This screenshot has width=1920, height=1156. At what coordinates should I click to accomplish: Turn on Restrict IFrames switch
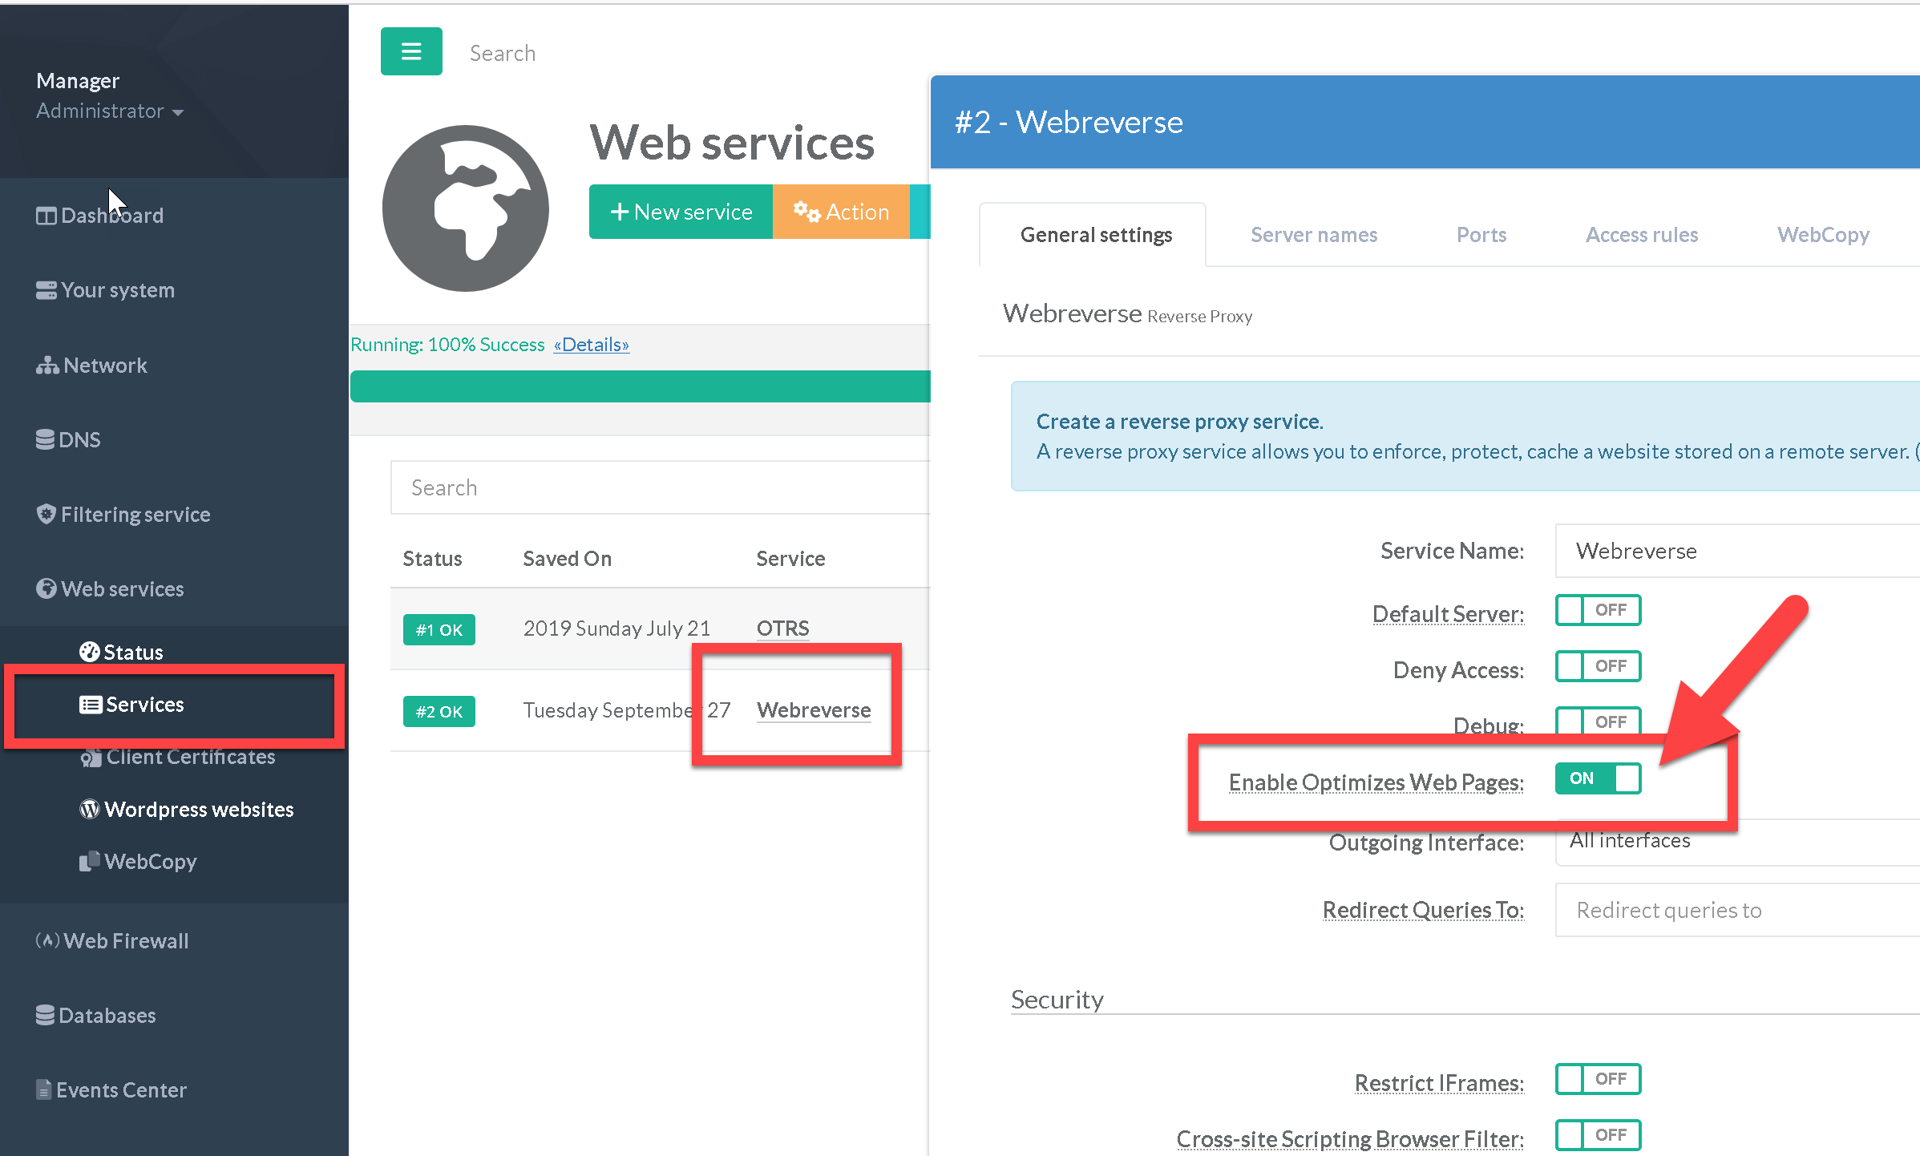1597,1080
